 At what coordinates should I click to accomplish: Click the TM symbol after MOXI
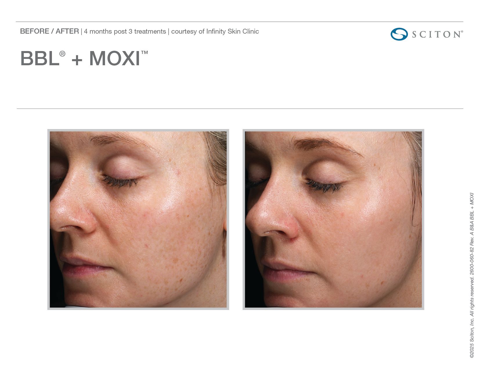point(144,52)
